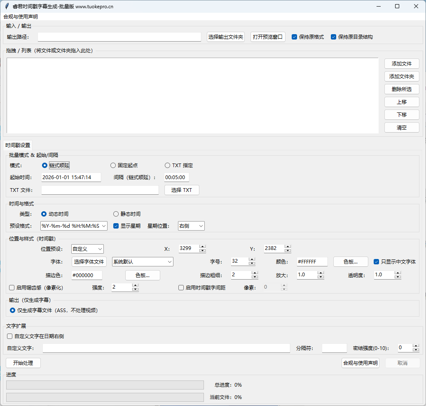
Task: Click the feather app icon in title bar
Action: [x=7, y=6]
